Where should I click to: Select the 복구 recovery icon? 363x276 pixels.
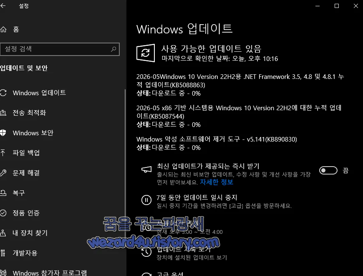point(3,192)
